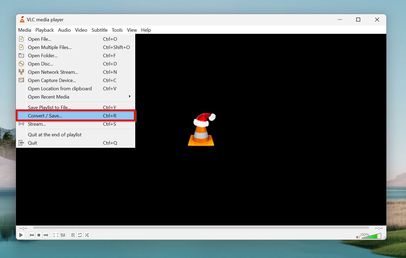Click the Play button in controls
This screenshot has width=406, height=258.
point(21,235)
